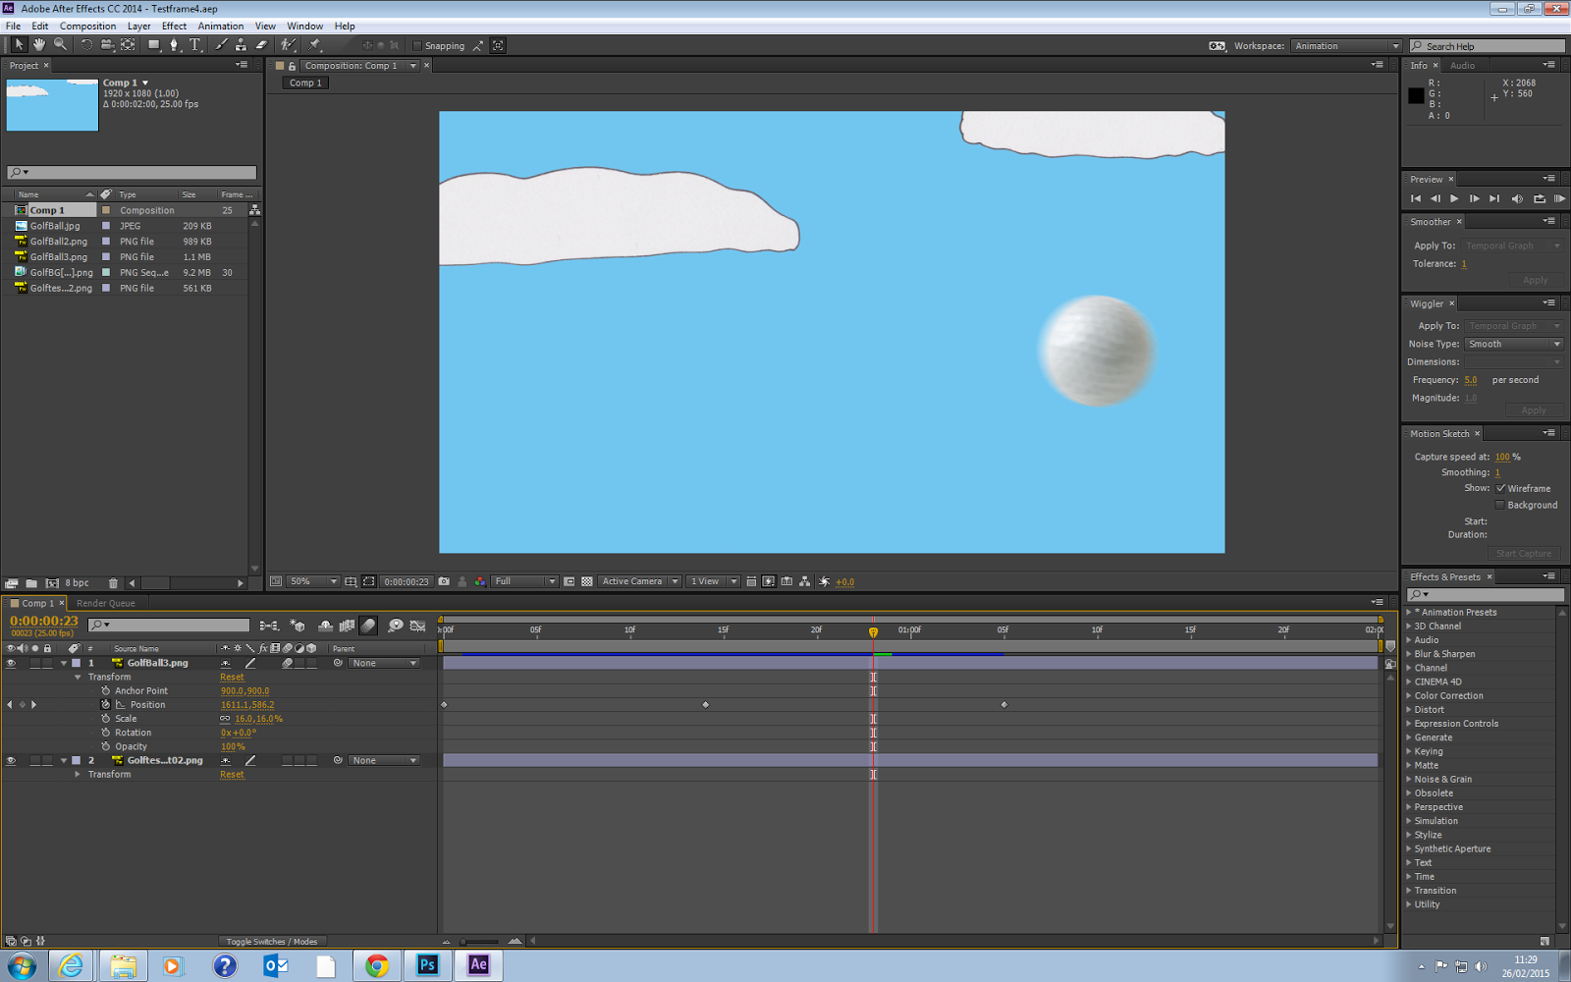
Task: Open the Graph Editor in the timeline
Action: (x=417, y=626)
